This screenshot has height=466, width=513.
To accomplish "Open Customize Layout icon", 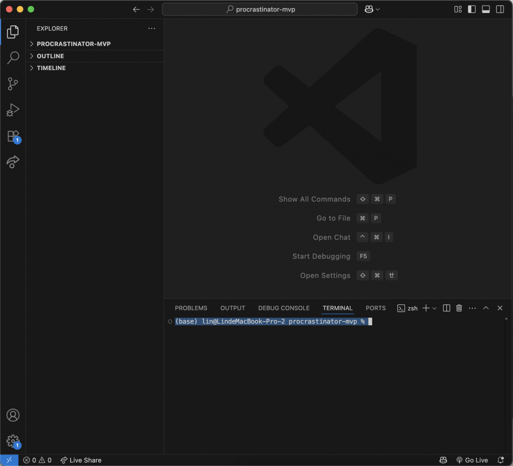I will (x=458, y=9).
